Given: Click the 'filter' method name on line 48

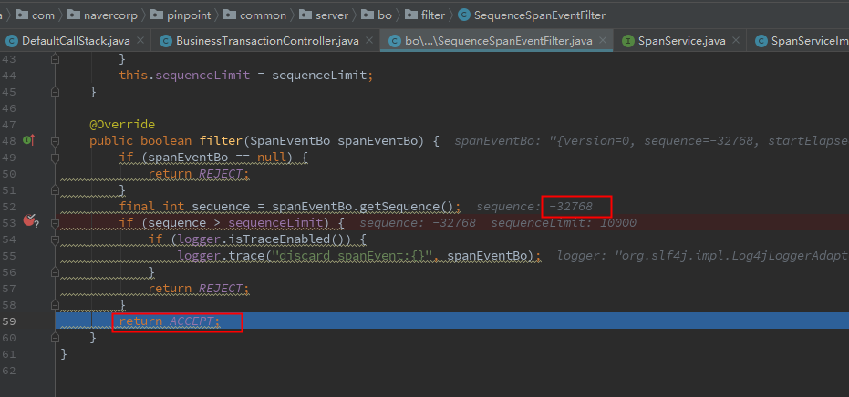Looking at the screenshot, I should click(222, 141).
